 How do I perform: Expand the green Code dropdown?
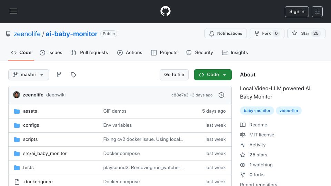pyautogui.click(x=213, y=75)
